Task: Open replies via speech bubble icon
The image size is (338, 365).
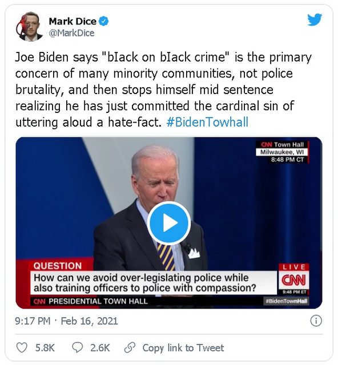Action: tap(78, 347)
